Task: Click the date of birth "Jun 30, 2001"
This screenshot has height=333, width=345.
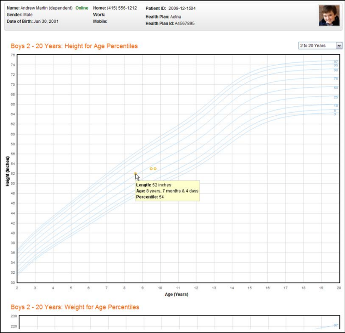Action: 46,21
